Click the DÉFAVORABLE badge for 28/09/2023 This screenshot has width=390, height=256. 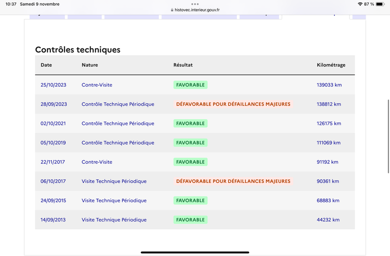point(233,104)
